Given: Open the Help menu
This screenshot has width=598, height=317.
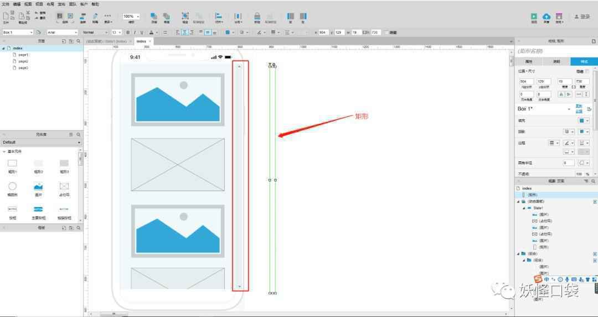Looking at the screenshot, I should (95, 4).
